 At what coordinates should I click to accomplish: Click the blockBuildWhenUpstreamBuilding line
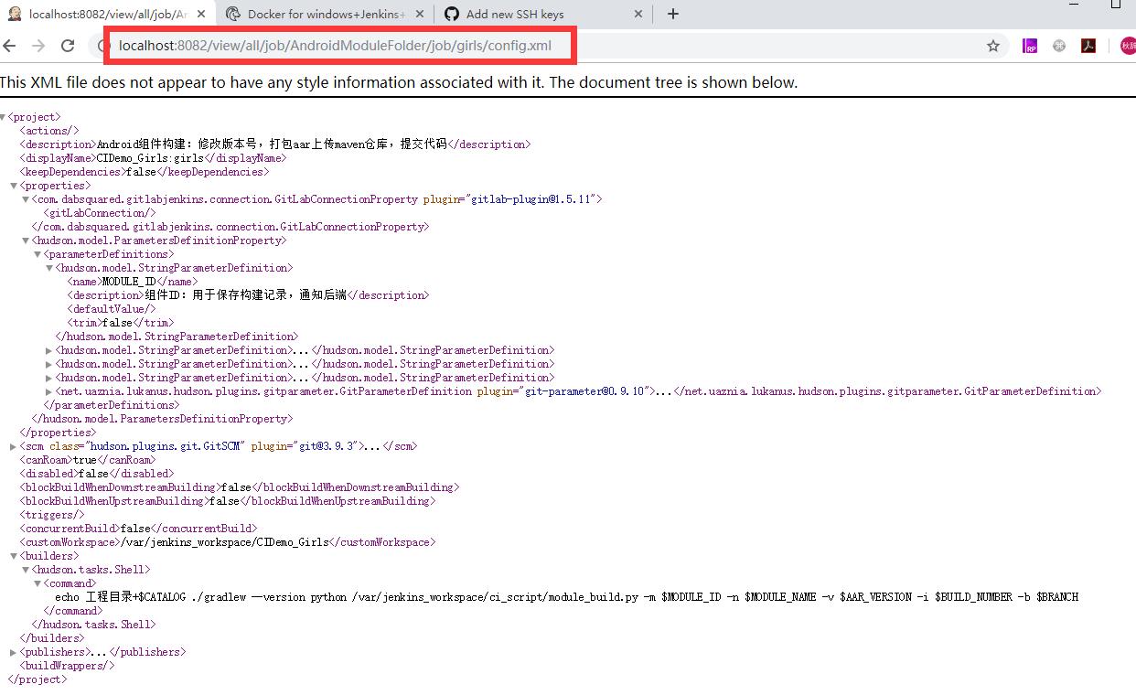coord(227,501)
